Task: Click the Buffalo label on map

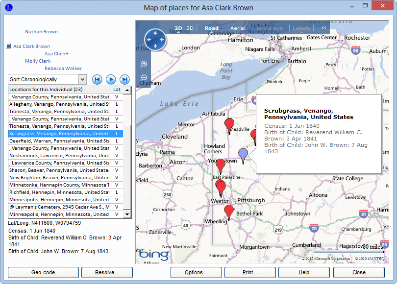Action: coord(297,61)
